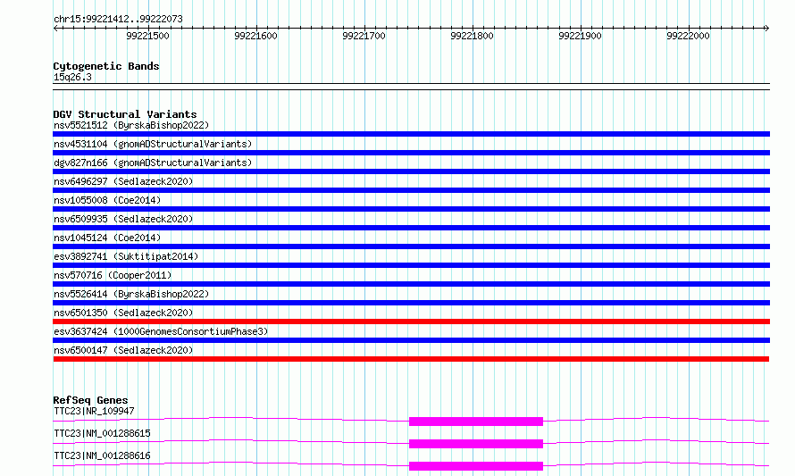Click the nsv6509935 (Sedlazeck2020) label

coord(123,219)
